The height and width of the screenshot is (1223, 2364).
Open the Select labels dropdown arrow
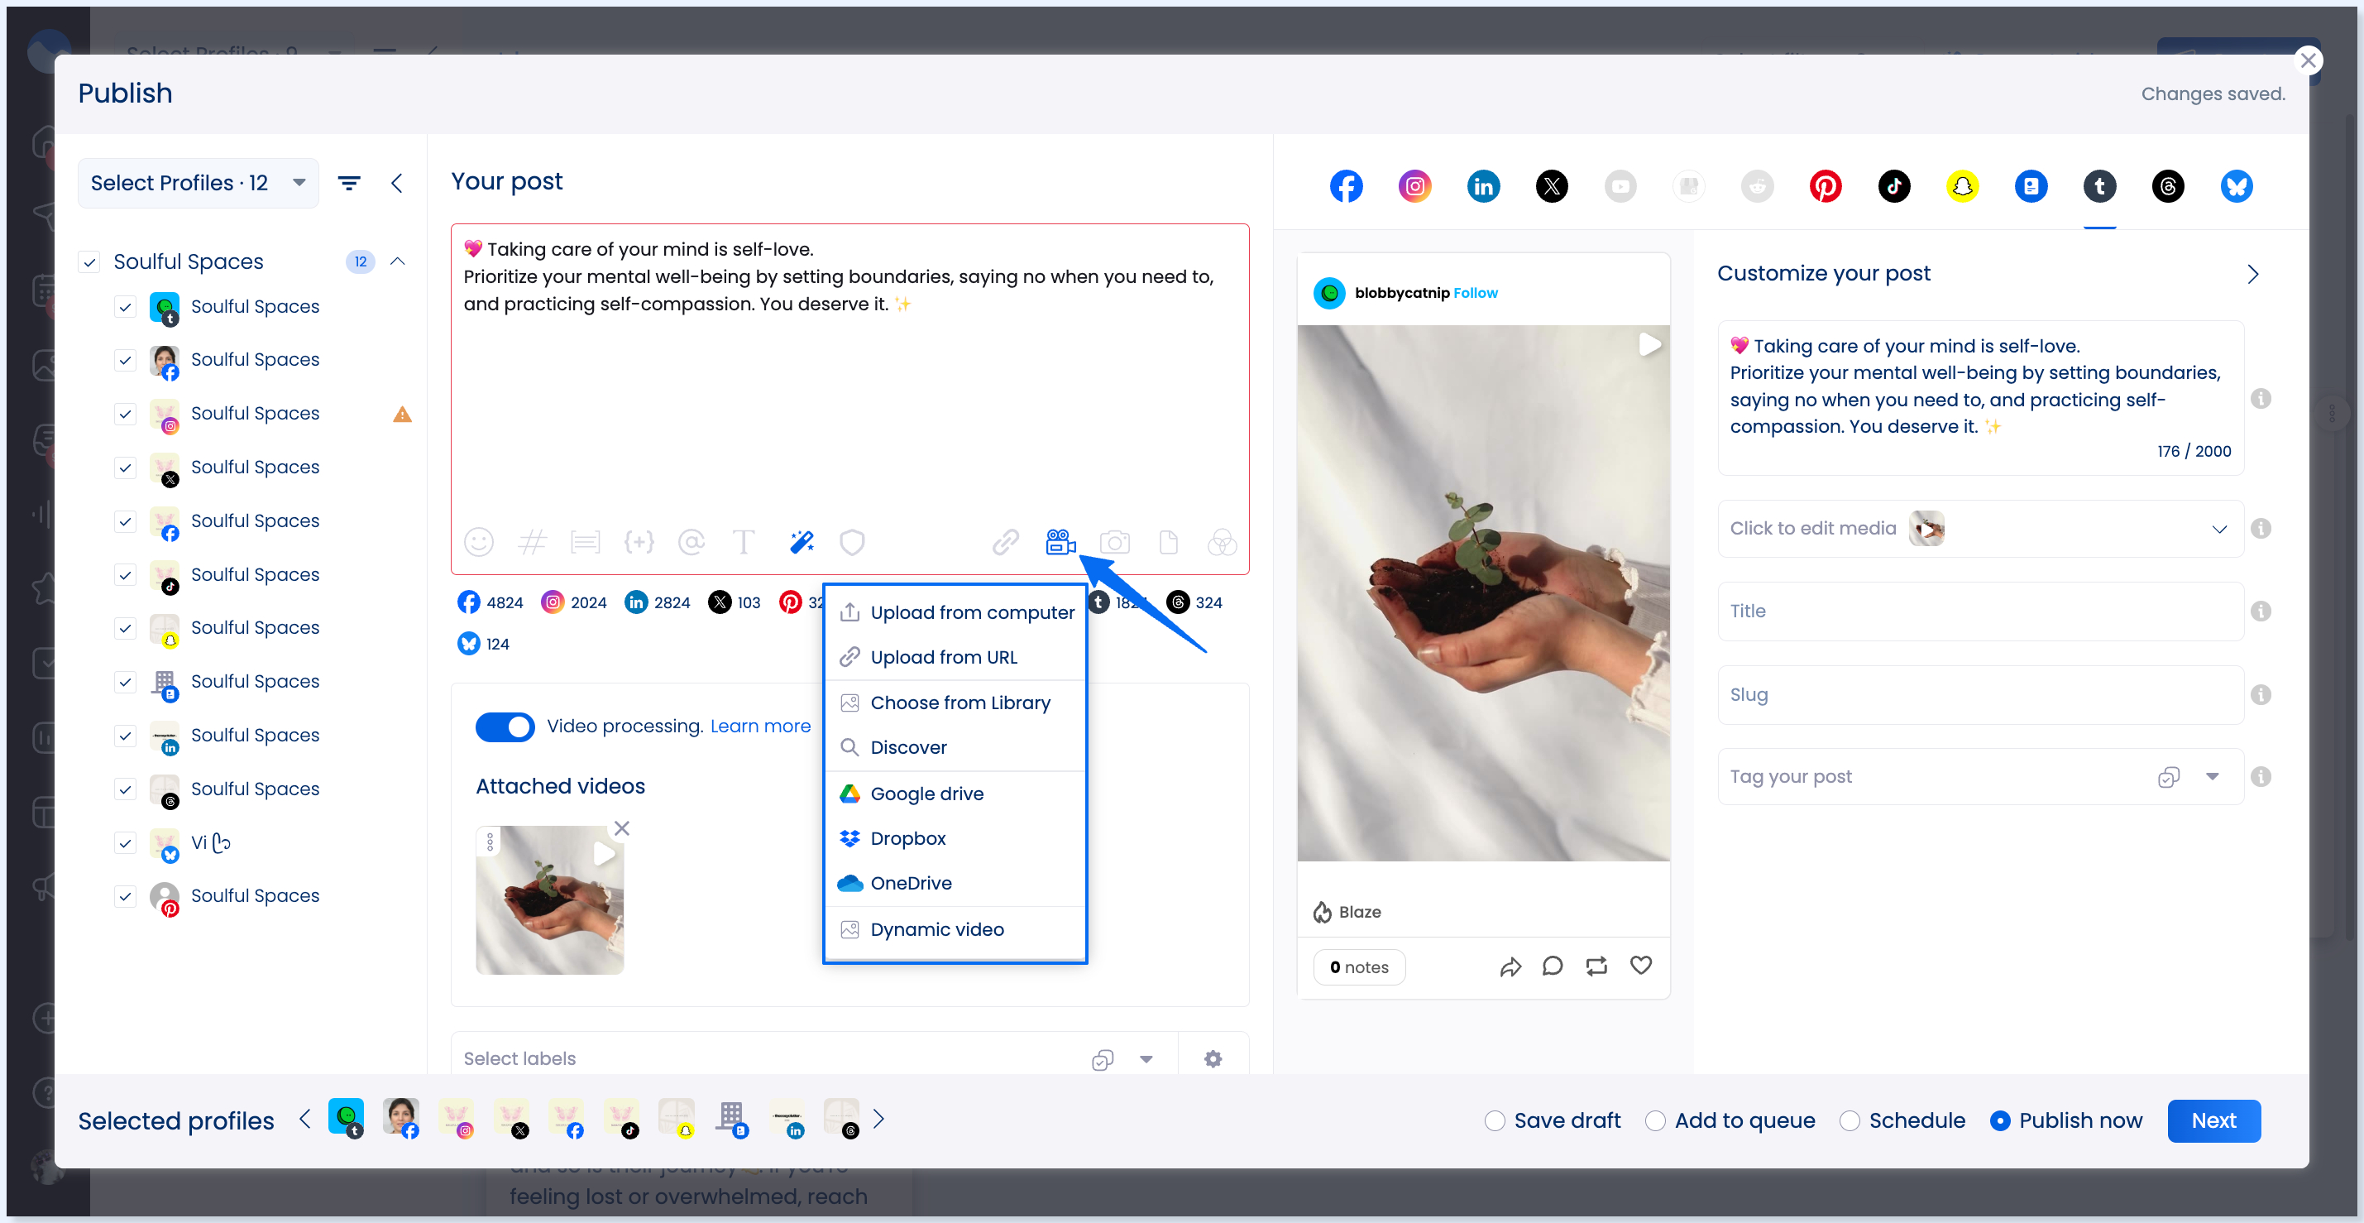click(x=1146, y=1058)
